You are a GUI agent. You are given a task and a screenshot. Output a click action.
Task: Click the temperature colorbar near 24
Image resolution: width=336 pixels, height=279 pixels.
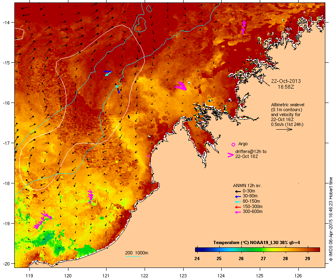198,249
